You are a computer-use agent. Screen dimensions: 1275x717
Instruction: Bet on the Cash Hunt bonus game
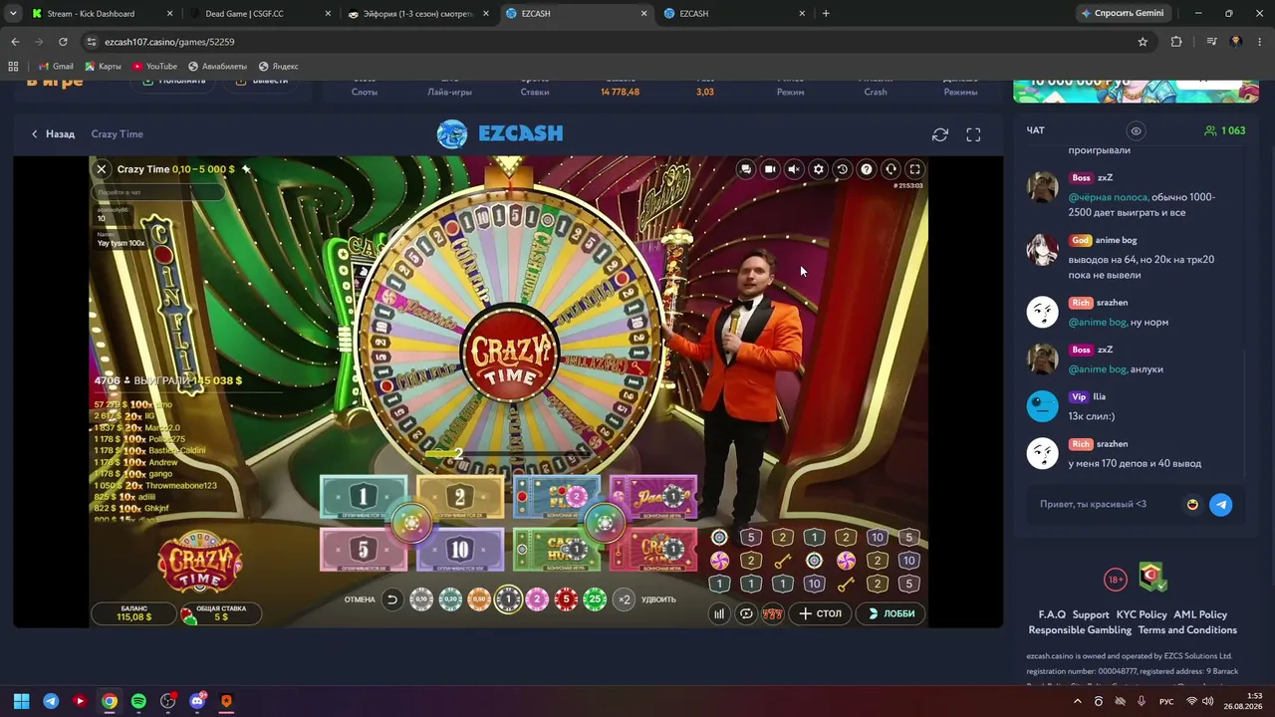(x=556, y=550)
